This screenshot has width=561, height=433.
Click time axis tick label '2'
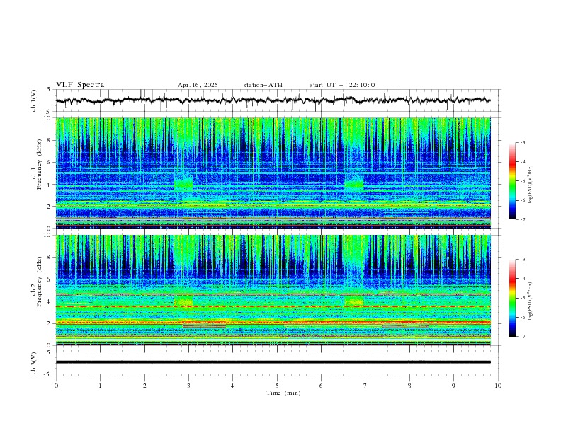(x=144, y=386)
